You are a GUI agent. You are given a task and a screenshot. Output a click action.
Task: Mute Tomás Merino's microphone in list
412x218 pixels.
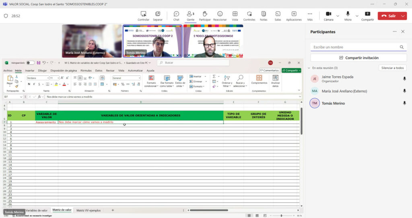pyautogui.click(x=404, y=103)
